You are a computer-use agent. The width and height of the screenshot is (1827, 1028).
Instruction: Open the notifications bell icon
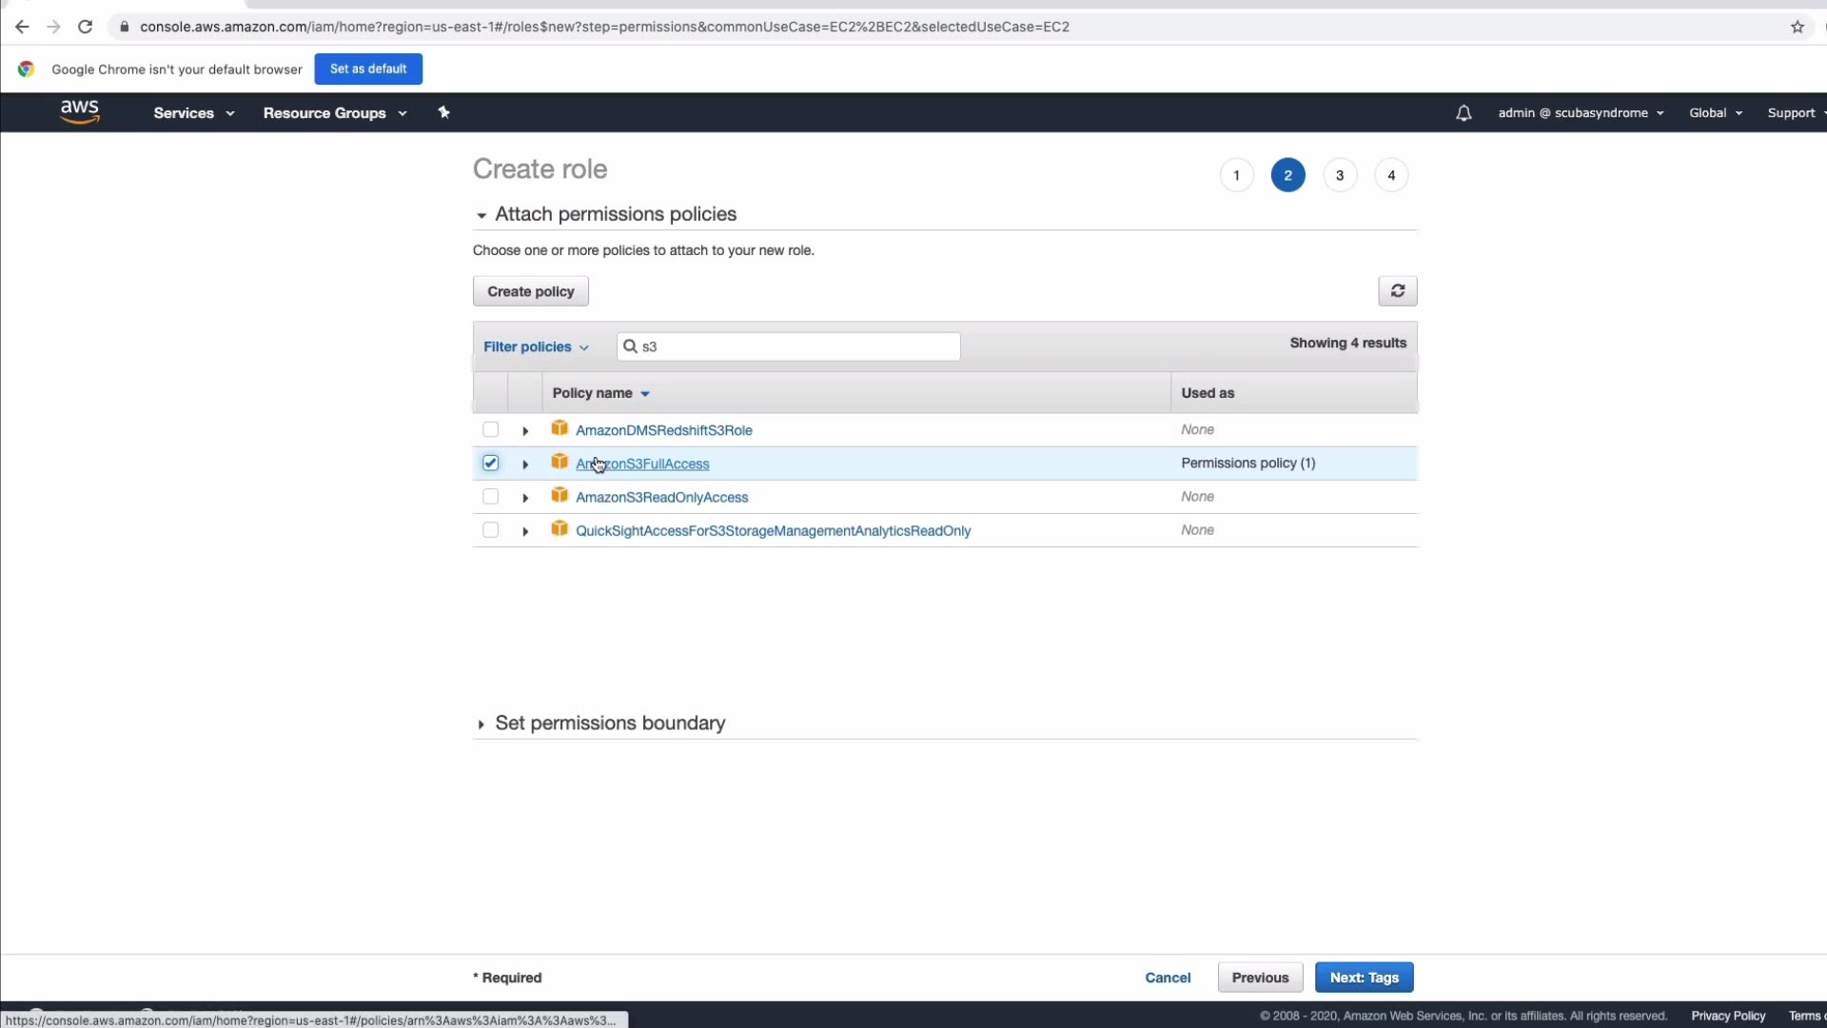click(1464, 113)
